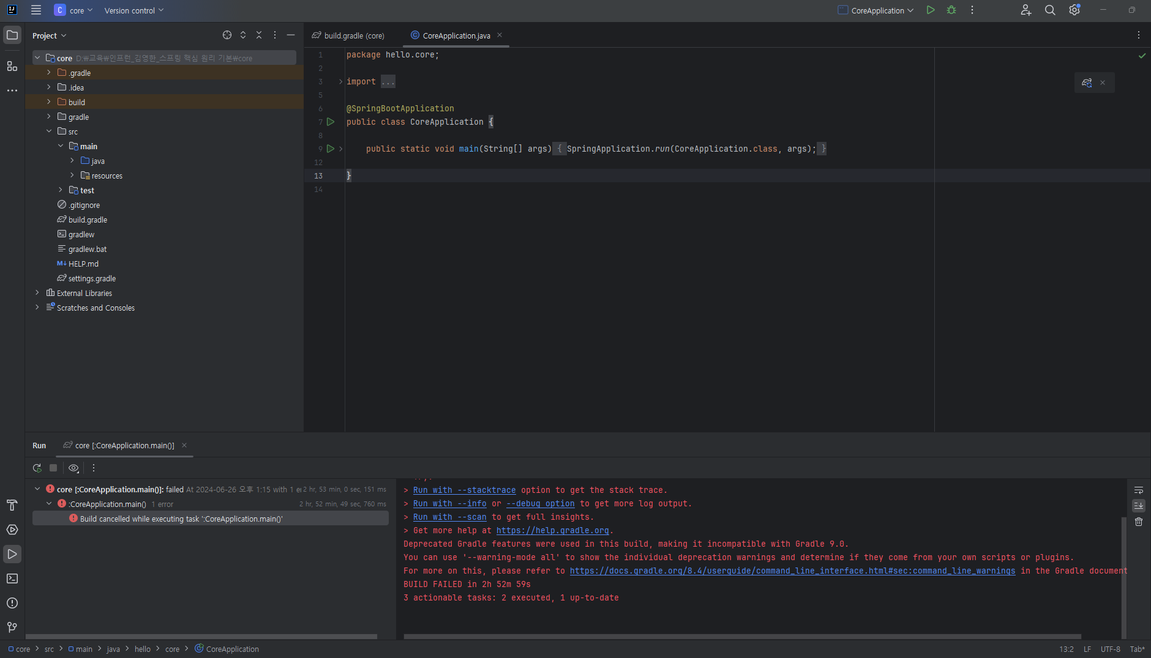
Task: Click --debug option link
Action: coord(540,503)
